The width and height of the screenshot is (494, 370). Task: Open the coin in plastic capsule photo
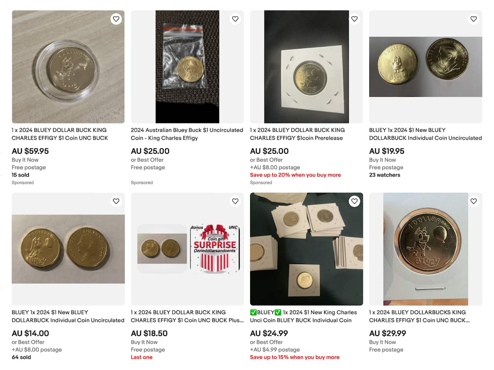tap(68, 67)
